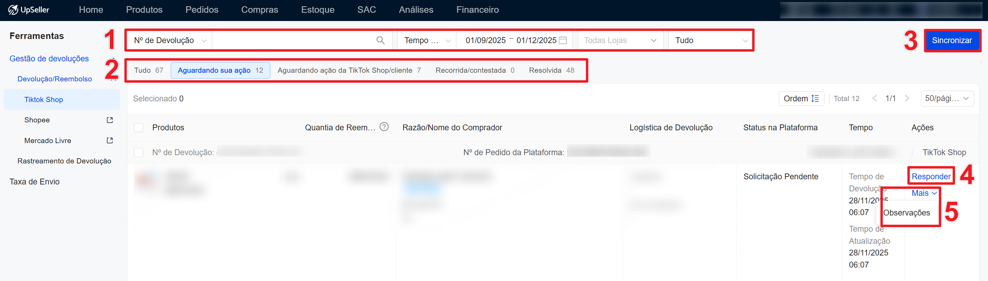The width and height of the screenshot is (988, 281).
Task: Go to previous page arrow
Action: [875, 98]
